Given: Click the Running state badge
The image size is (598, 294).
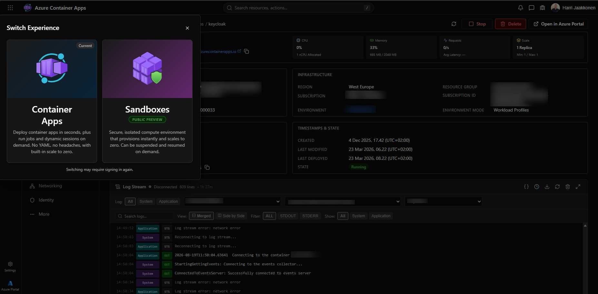Looking at the screenshot, I should click(359, 167).
